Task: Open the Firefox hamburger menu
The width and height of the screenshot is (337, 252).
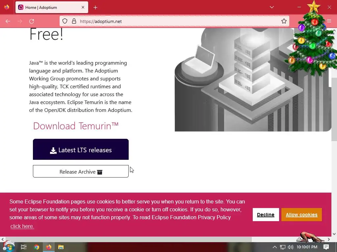Action: [x=329, y=21]
